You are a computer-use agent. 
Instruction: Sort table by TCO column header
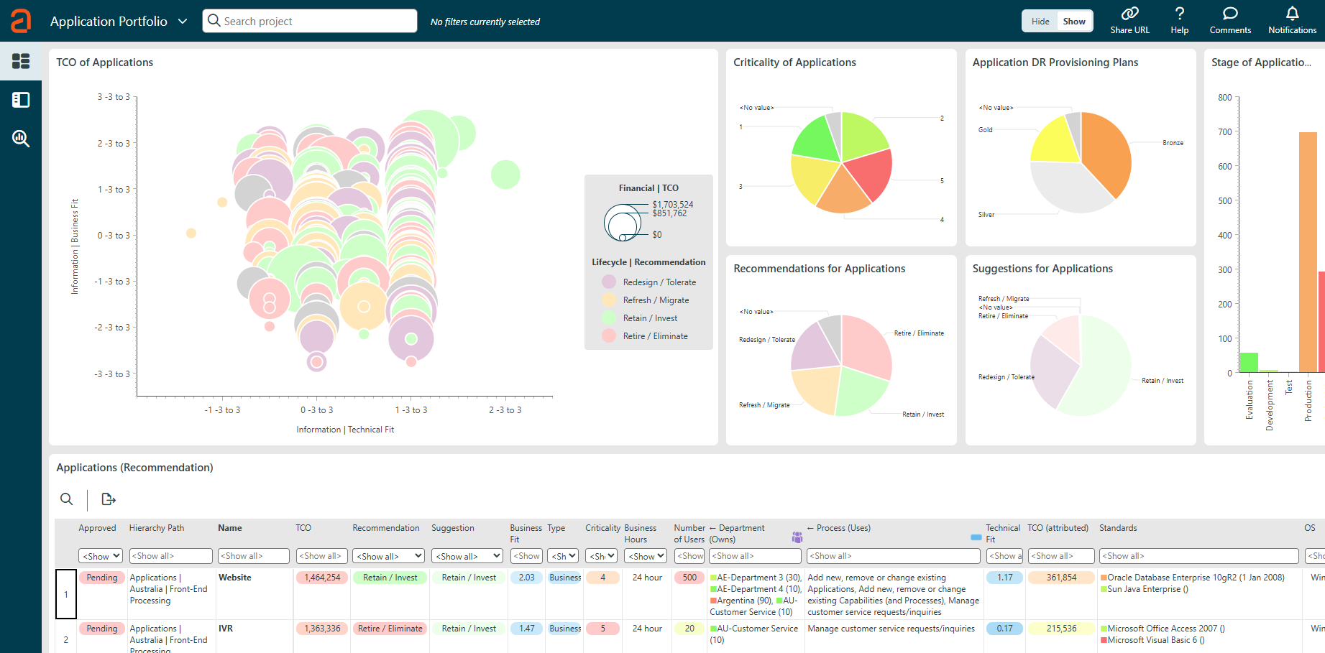coord(303,528)
